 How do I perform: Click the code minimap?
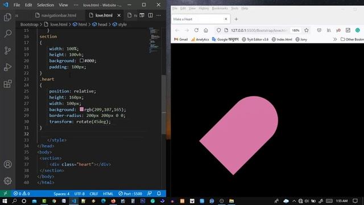coord(154,40)
